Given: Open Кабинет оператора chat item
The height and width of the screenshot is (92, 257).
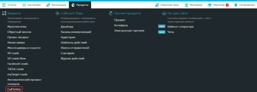Looking at the screenshot, I should (x=180, y=26).
